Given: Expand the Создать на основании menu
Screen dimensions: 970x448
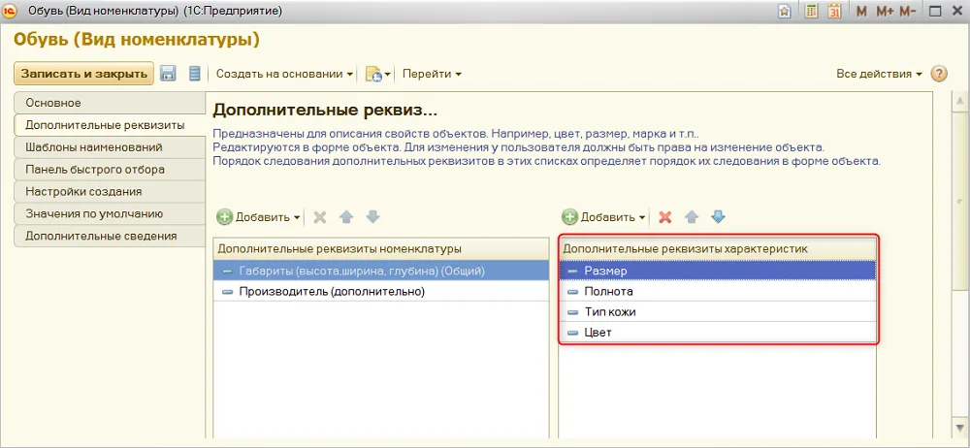Looking at the screenshot, I should coord(284,74).
